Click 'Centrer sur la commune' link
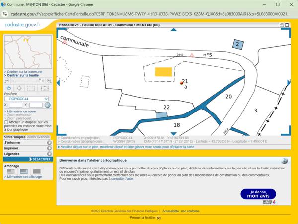Screen dimensions: 298x224 (x=24, y=72)
